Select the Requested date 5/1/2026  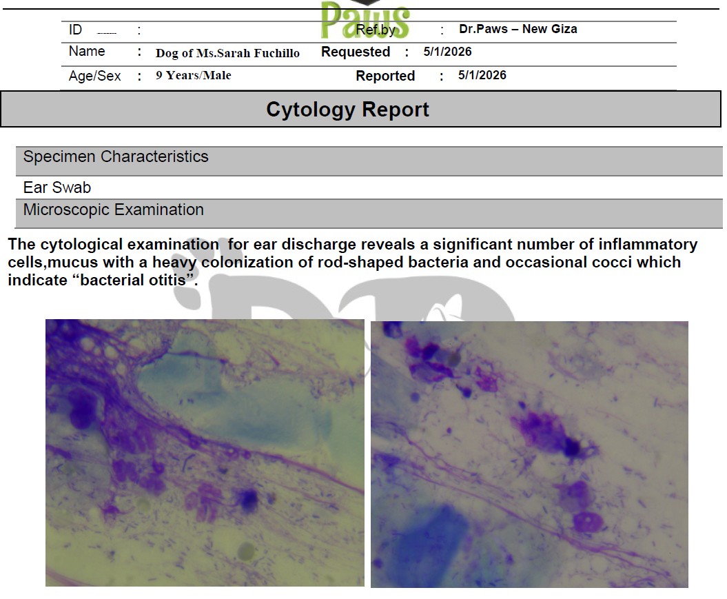(447, 52)
